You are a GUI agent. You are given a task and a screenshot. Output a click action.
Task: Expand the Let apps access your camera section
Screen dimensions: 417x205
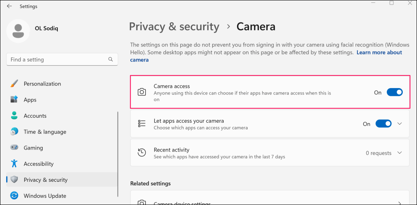click(399, 124)
